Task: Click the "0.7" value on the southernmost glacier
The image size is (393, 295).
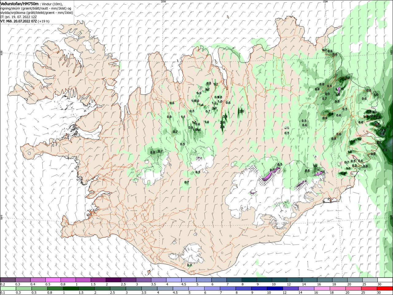Action: (x=189, y=265)
